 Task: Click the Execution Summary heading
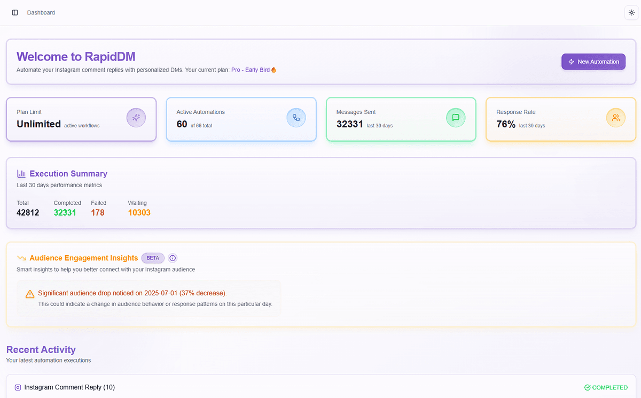(x=68, y=173)
